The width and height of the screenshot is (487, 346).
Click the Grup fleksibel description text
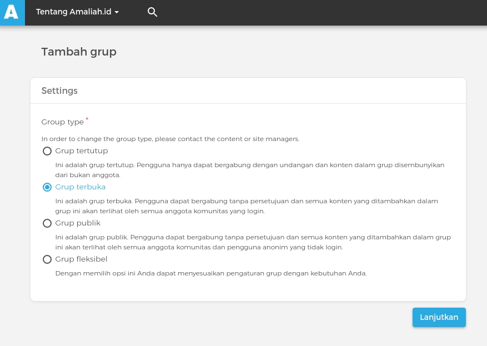(211, 273)
